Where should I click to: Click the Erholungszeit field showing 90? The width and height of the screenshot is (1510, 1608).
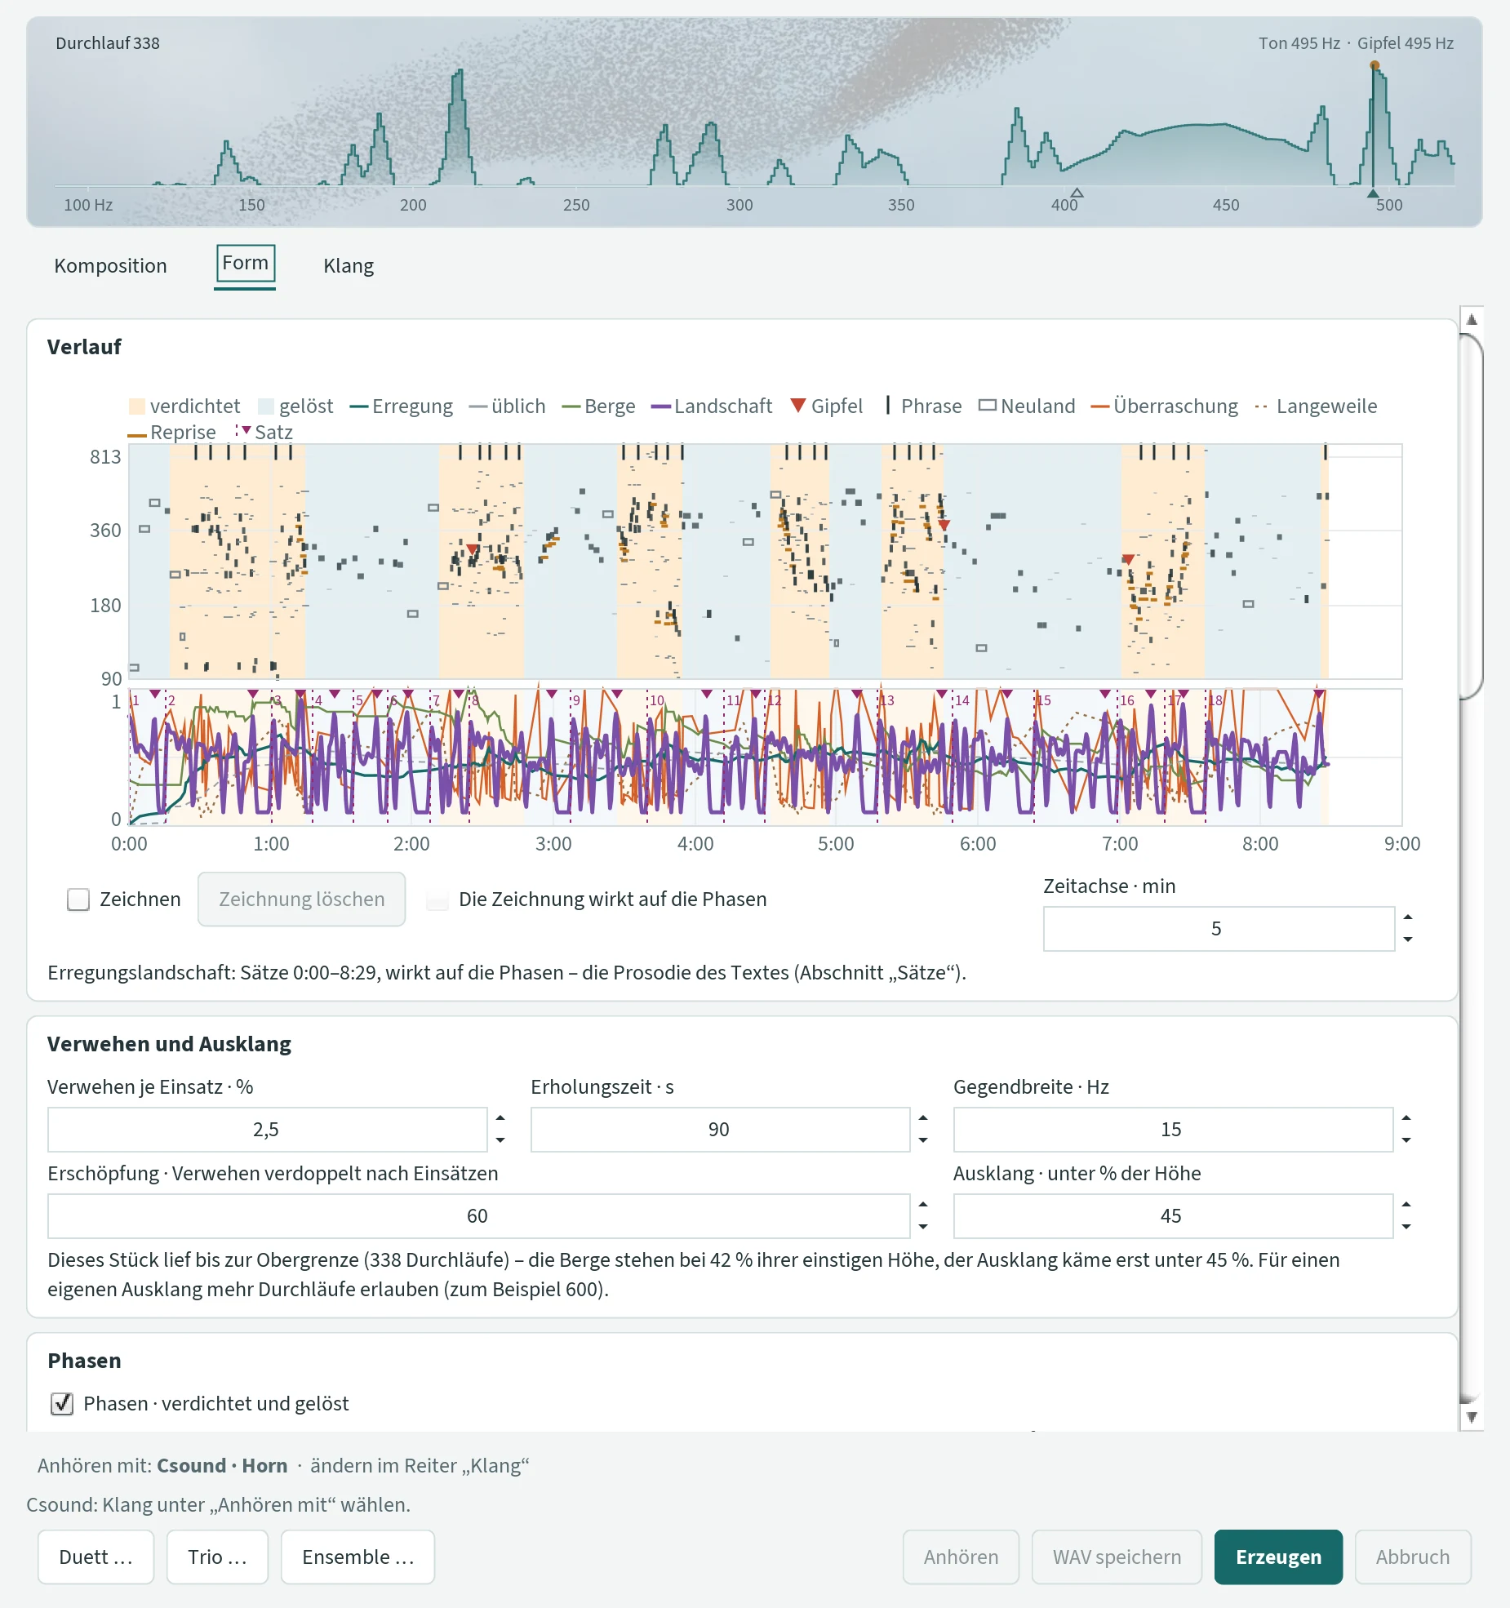click(720, 1130)
